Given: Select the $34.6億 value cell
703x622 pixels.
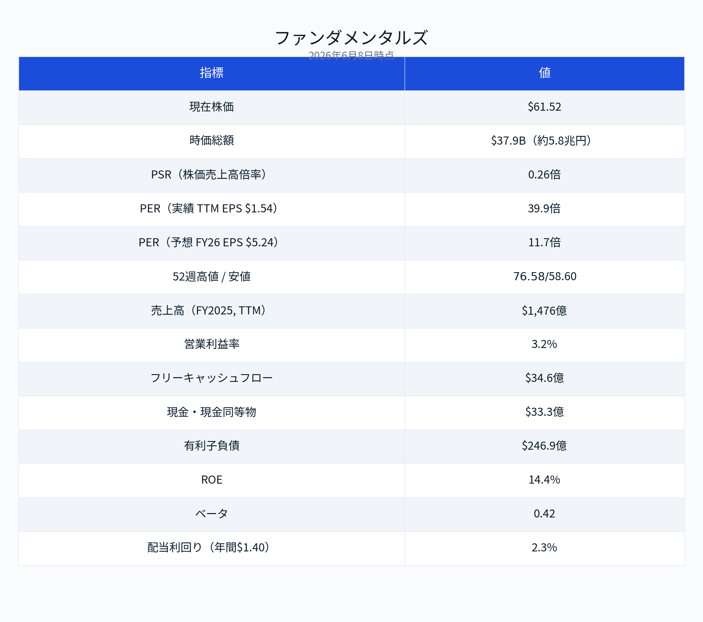Looking at the screenshot, I should (x=544, y=378).
